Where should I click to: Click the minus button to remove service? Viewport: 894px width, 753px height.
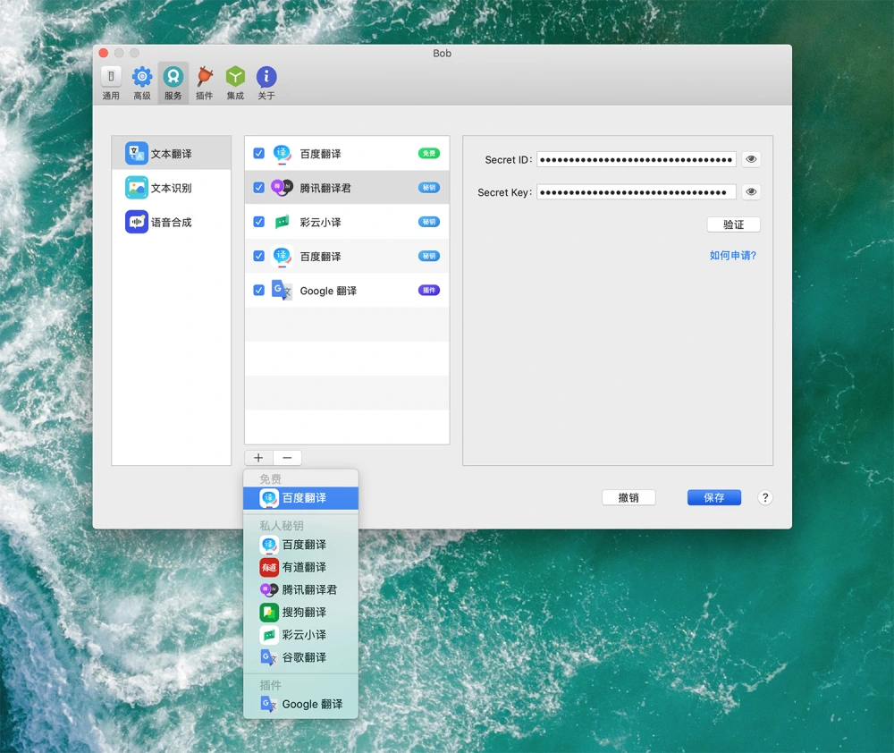point(287,458)
